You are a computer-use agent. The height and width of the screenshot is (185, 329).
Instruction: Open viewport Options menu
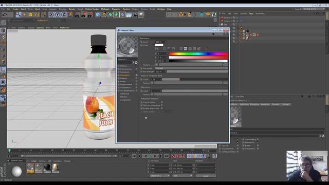40,28
